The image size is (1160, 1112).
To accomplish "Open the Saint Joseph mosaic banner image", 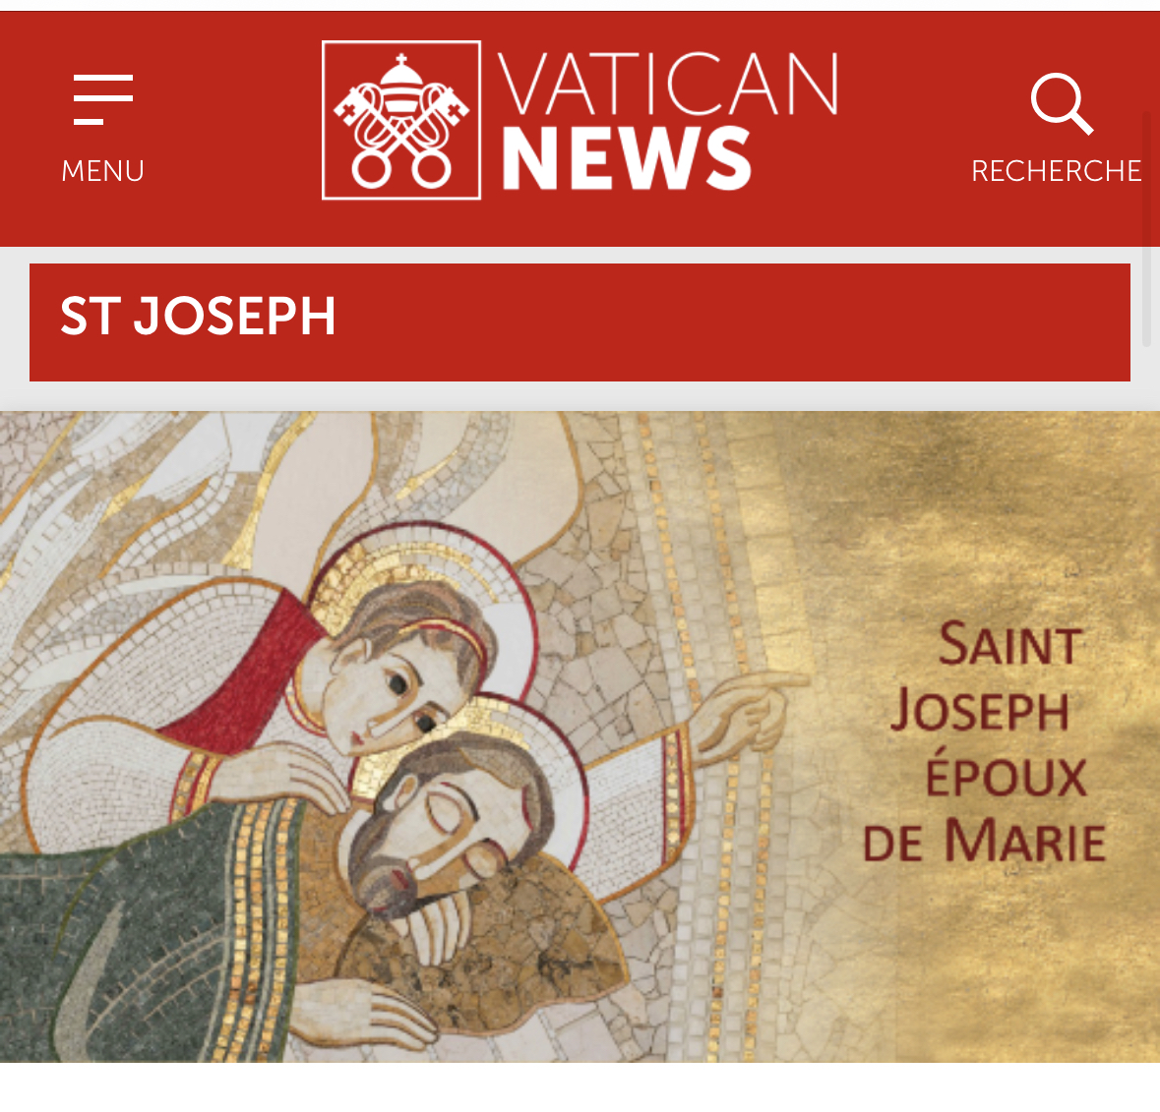I will point(580,736).
